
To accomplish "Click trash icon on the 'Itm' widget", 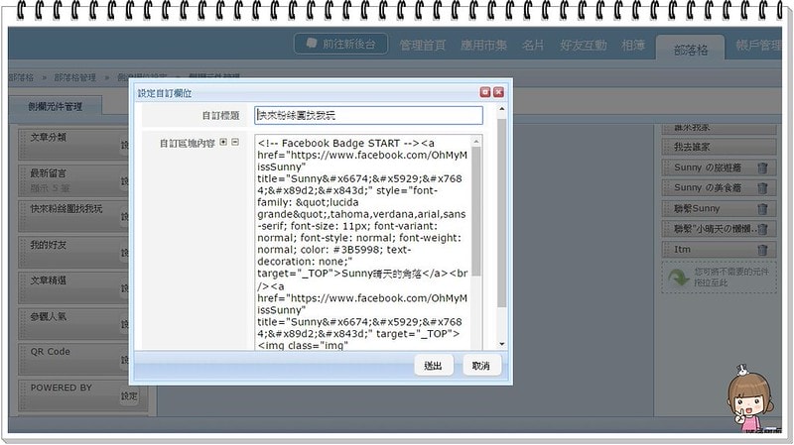I will click(x=761, y=250).
